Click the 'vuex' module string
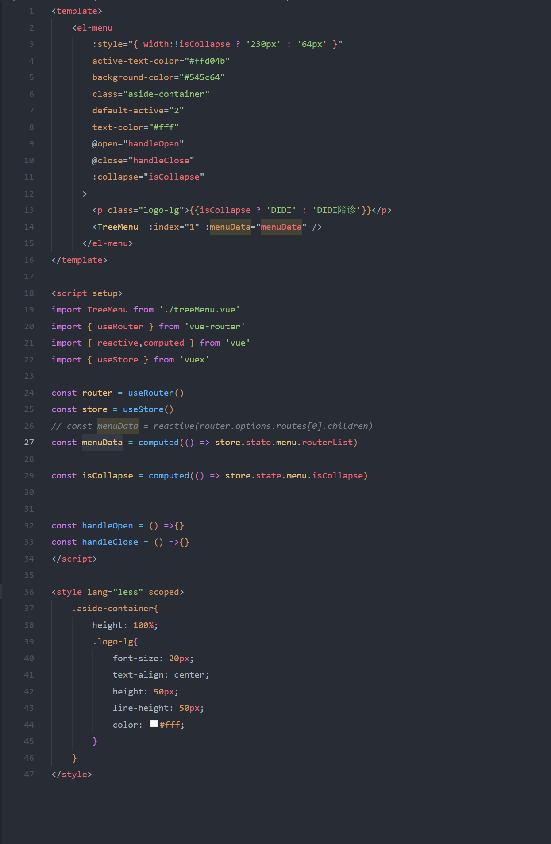 [x=194, y=359]
